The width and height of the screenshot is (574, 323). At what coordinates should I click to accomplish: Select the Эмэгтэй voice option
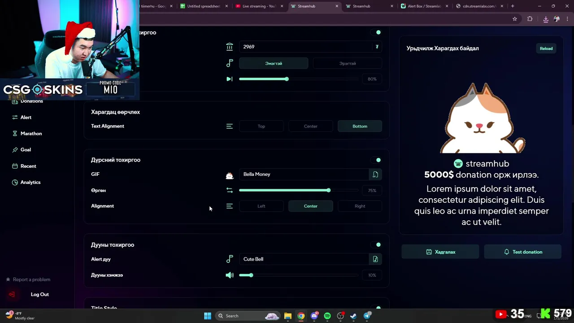[274, 63]
